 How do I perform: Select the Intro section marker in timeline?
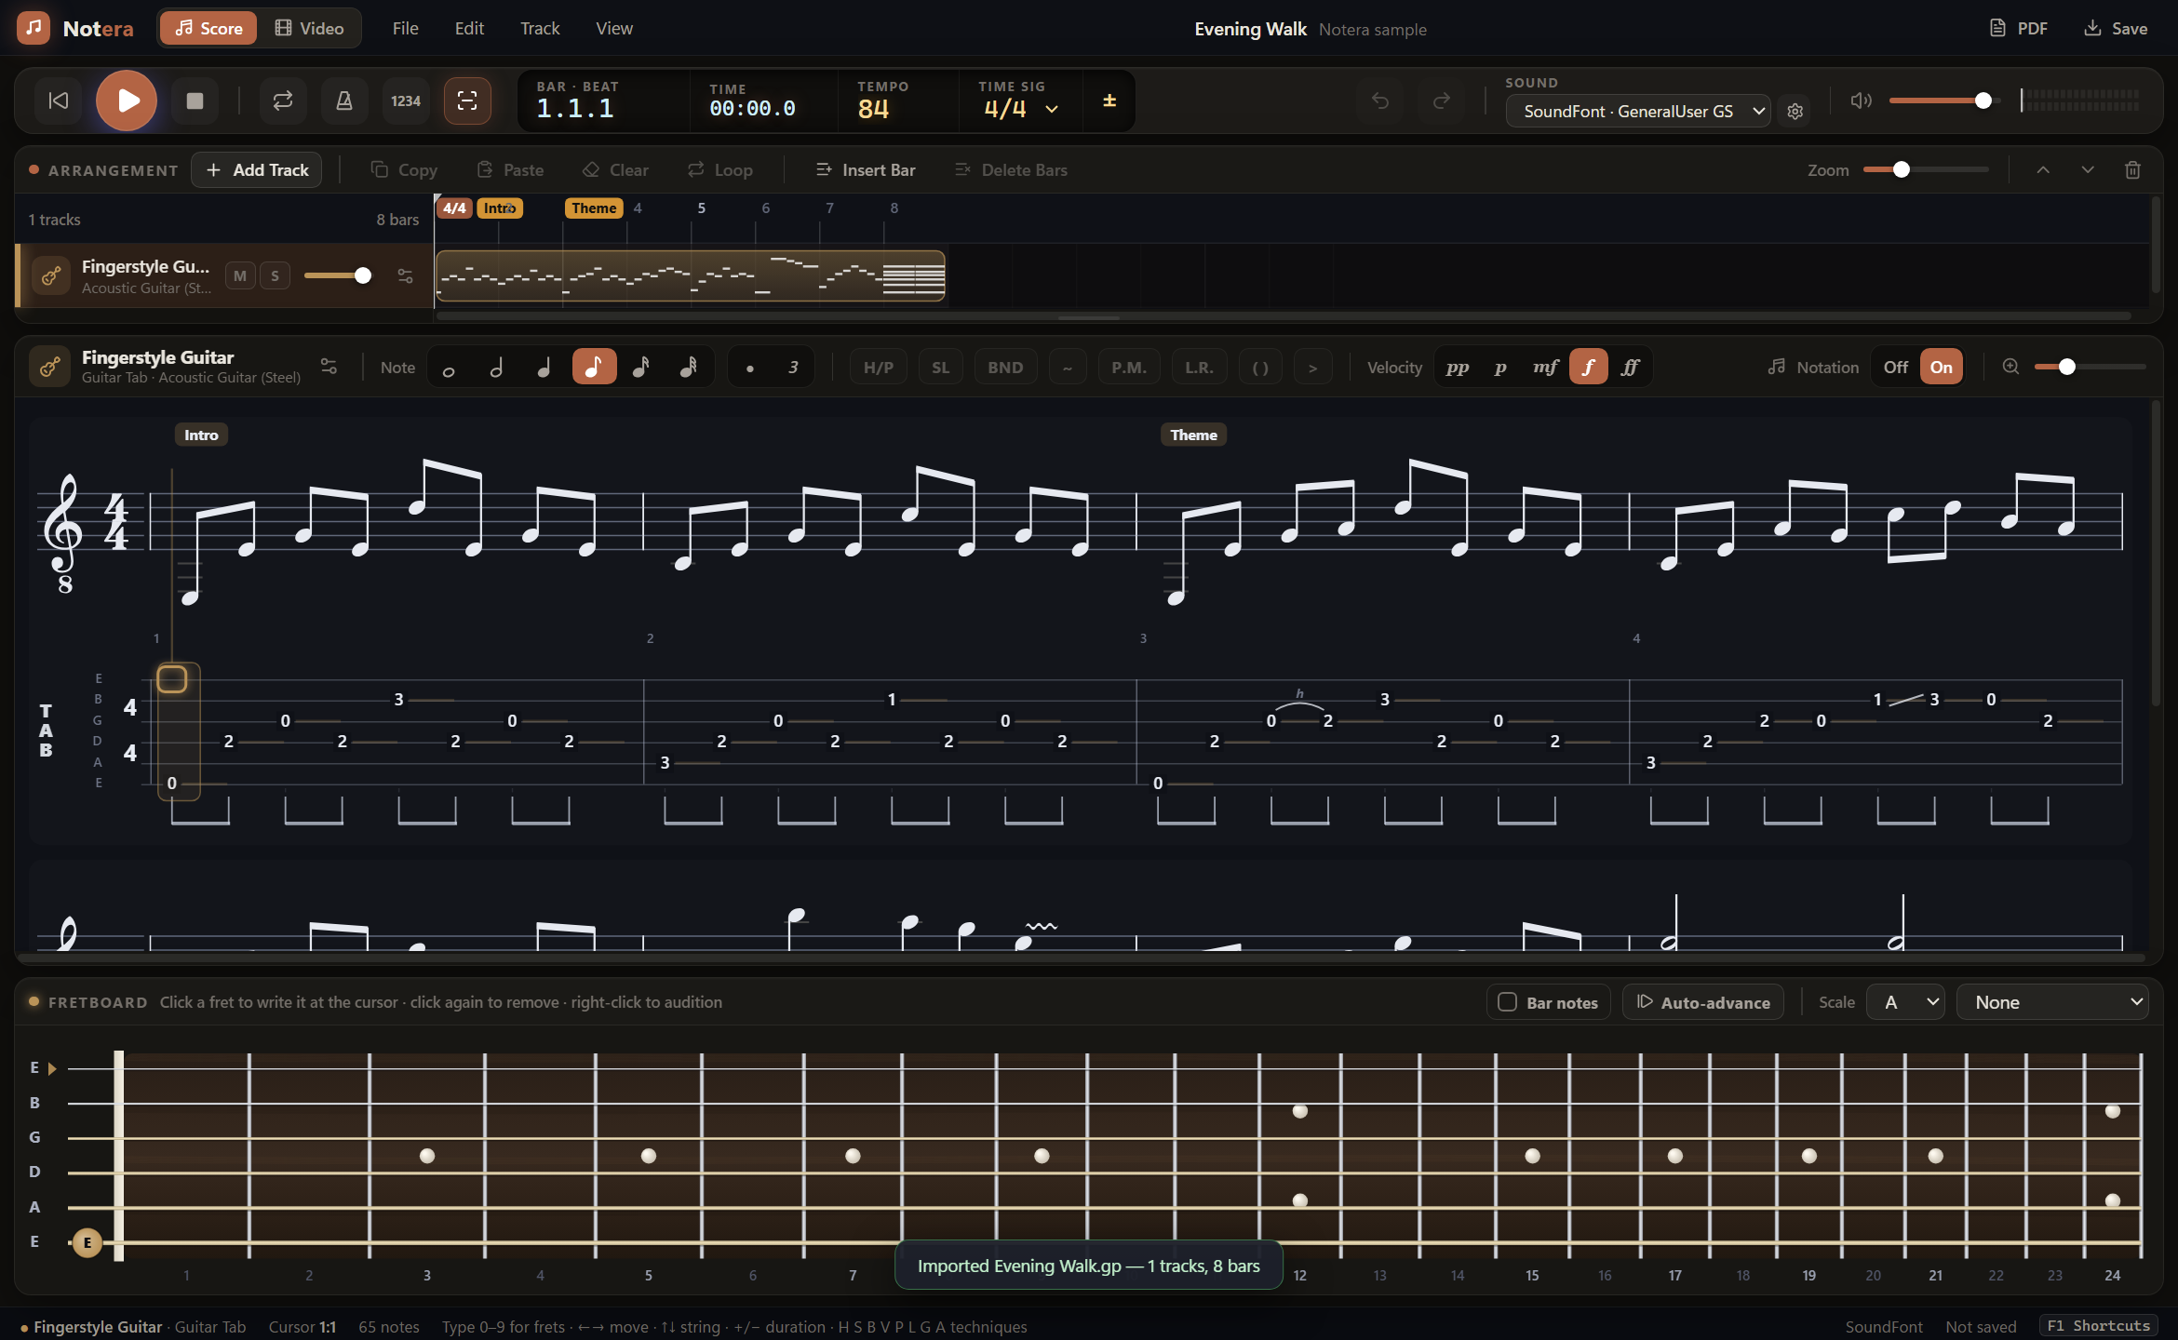(x=500, y=208)
